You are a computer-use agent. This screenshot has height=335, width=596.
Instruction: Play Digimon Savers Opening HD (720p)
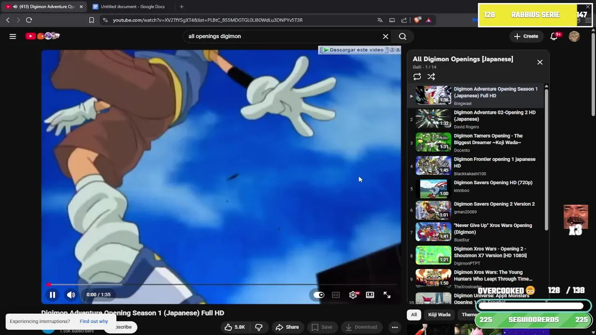(x=475, y=188)
